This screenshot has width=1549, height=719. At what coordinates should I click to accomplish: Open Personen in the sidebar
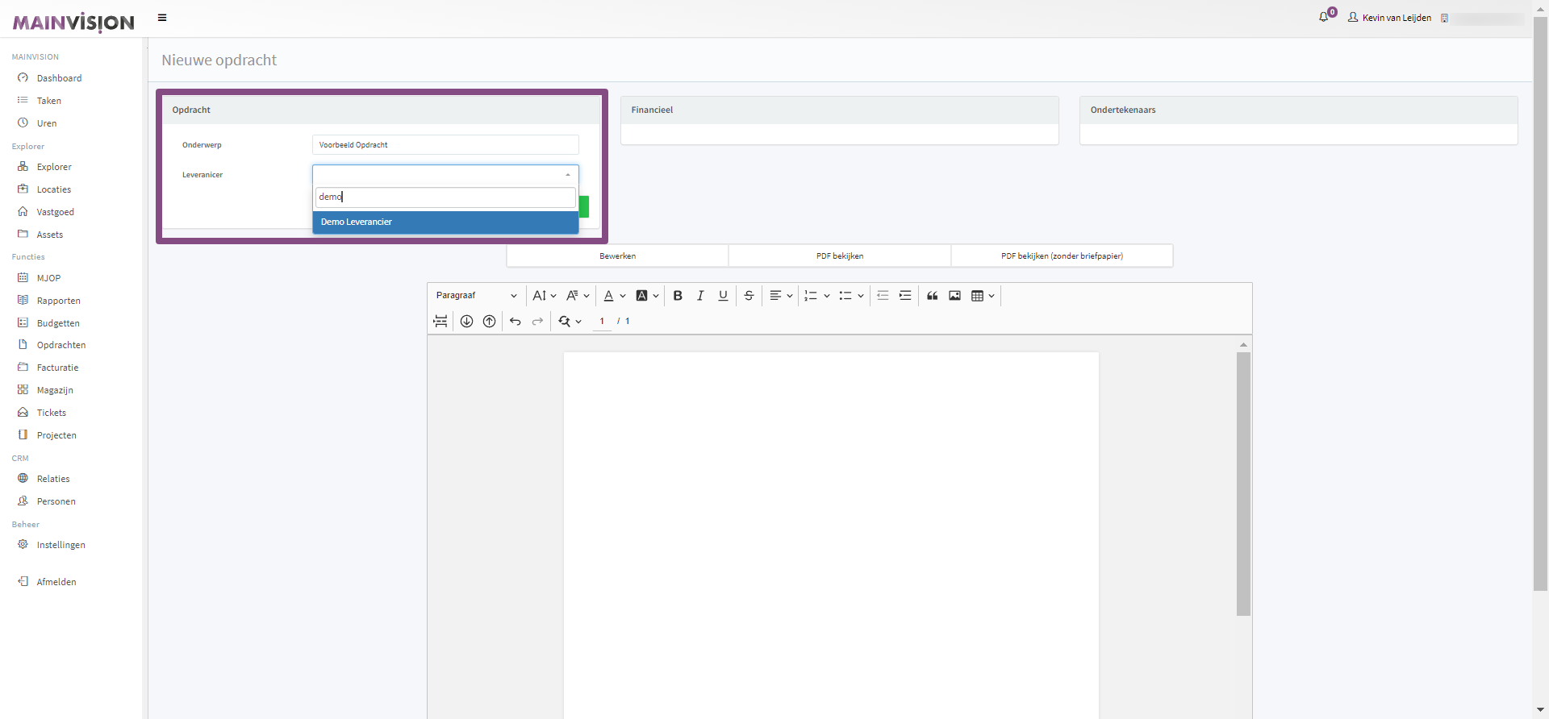(56, 501)
